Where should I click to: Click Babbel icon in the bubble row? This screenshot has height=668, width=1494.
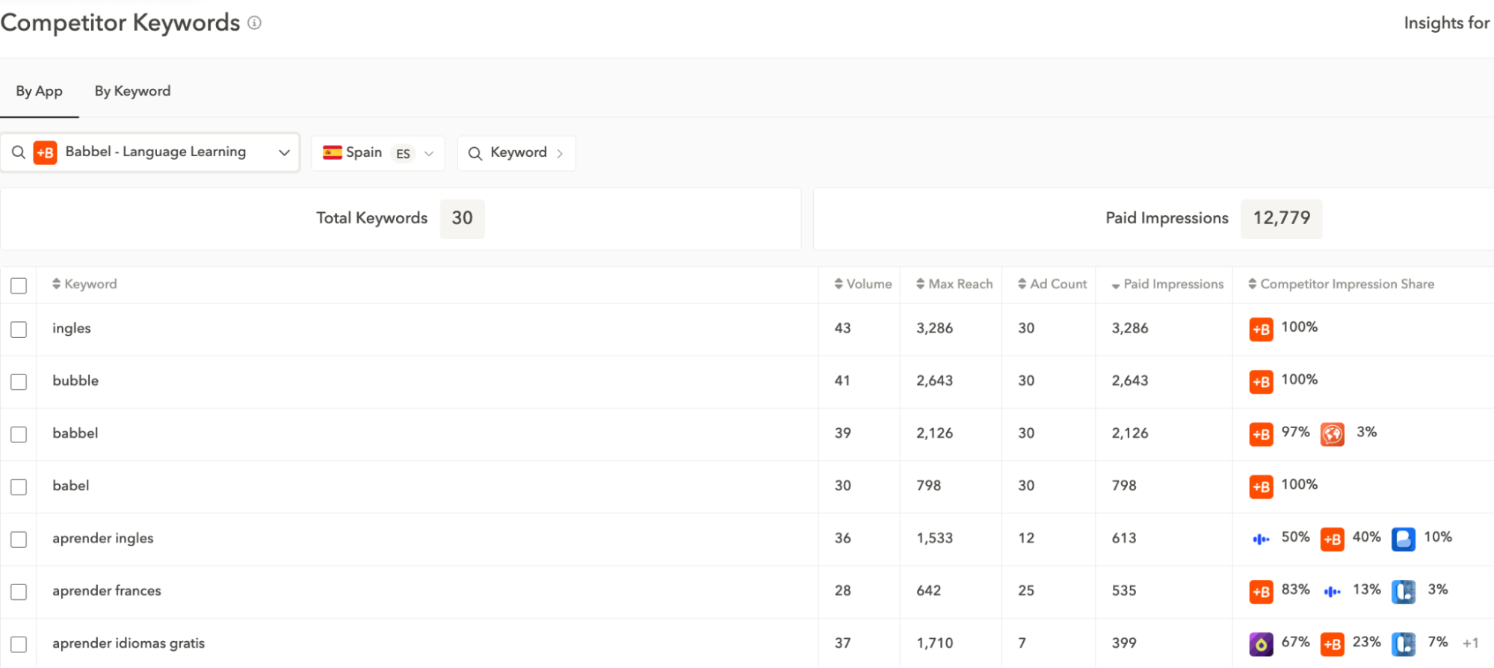[x=1261, y=381]
